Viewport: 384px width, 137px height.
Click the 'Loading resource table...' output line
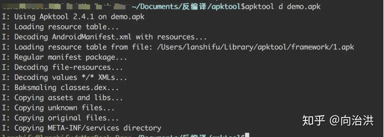click(x=60, y=27)
